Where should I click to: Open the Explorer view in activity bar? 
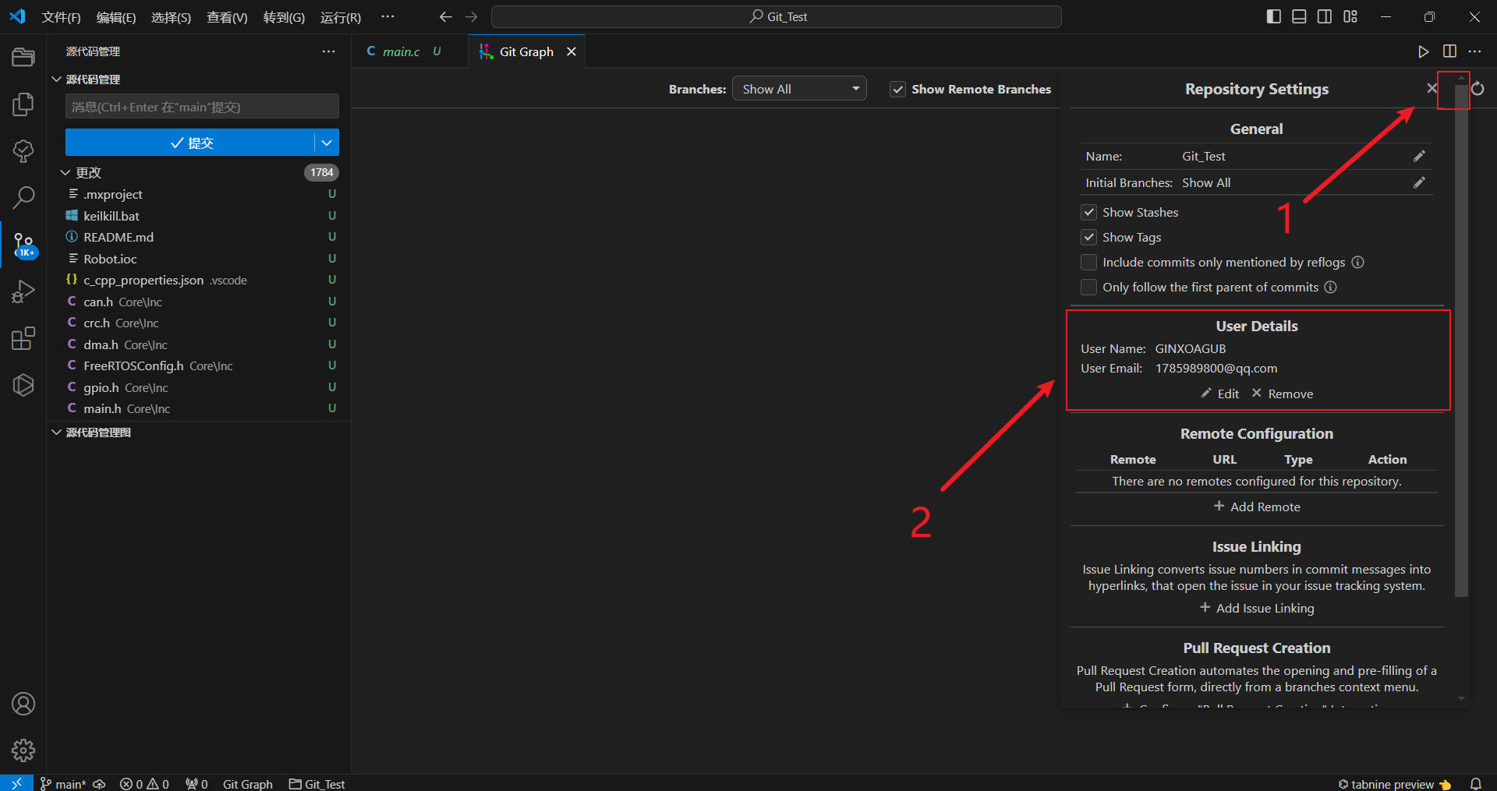tap(23, 57)
